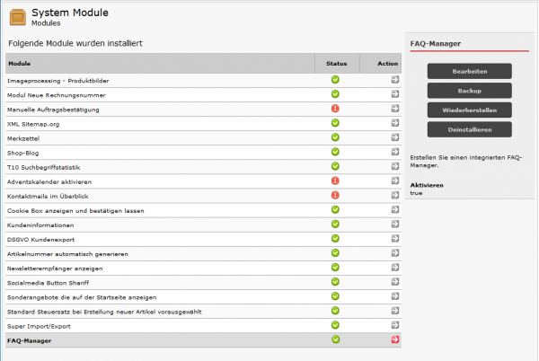Screen dimensions: 539x361
Task: Click the Status column header
Action: point(335,64)
